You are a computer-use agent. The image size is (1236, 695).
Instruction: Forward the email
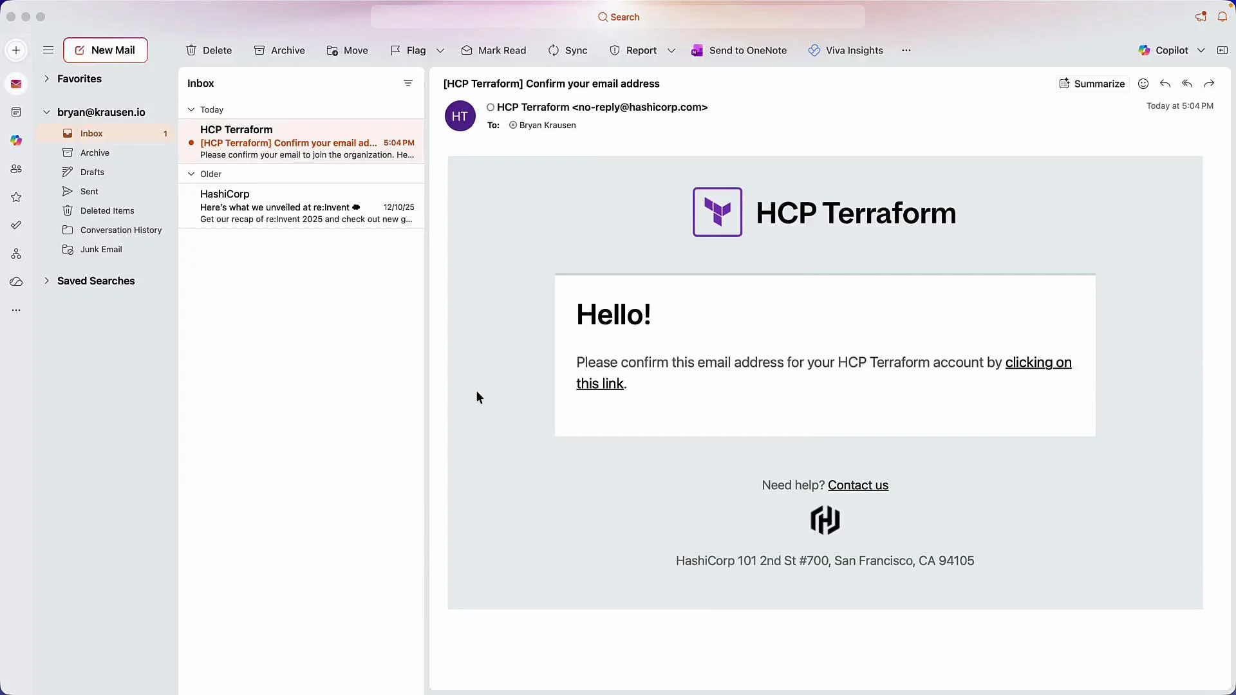[x=1209, y=84]
